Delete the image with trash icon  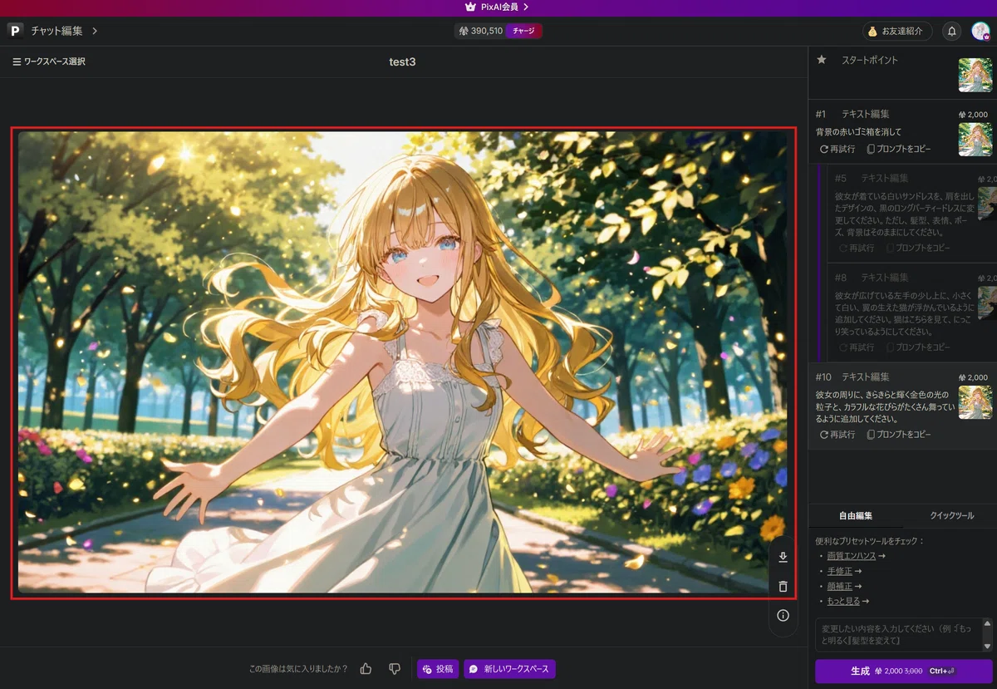(x=783, y=587)
